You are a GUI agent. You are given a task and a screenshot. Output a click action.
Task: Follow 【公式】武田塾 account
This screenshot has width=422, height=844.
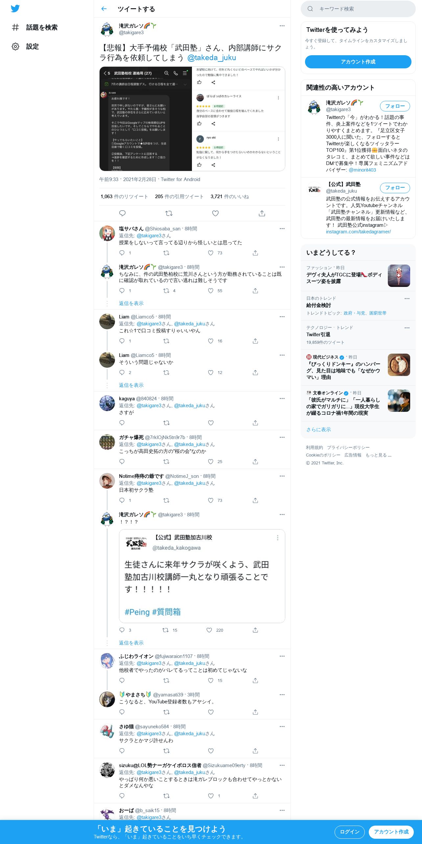[395, 188]
